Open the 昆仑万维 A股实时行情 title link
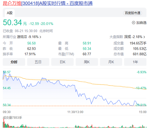The width and height of the screenshot is (149, 130). click(48, 3)
